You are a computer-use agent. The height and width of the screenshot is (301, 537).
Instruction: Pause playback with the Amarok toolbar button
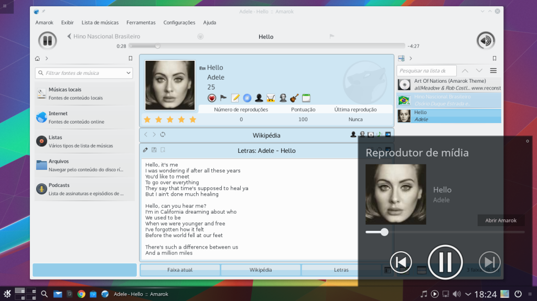(47, 40)
